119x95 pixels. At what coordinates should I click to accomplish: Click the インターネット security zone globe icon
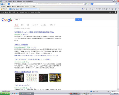click(91, 91)
